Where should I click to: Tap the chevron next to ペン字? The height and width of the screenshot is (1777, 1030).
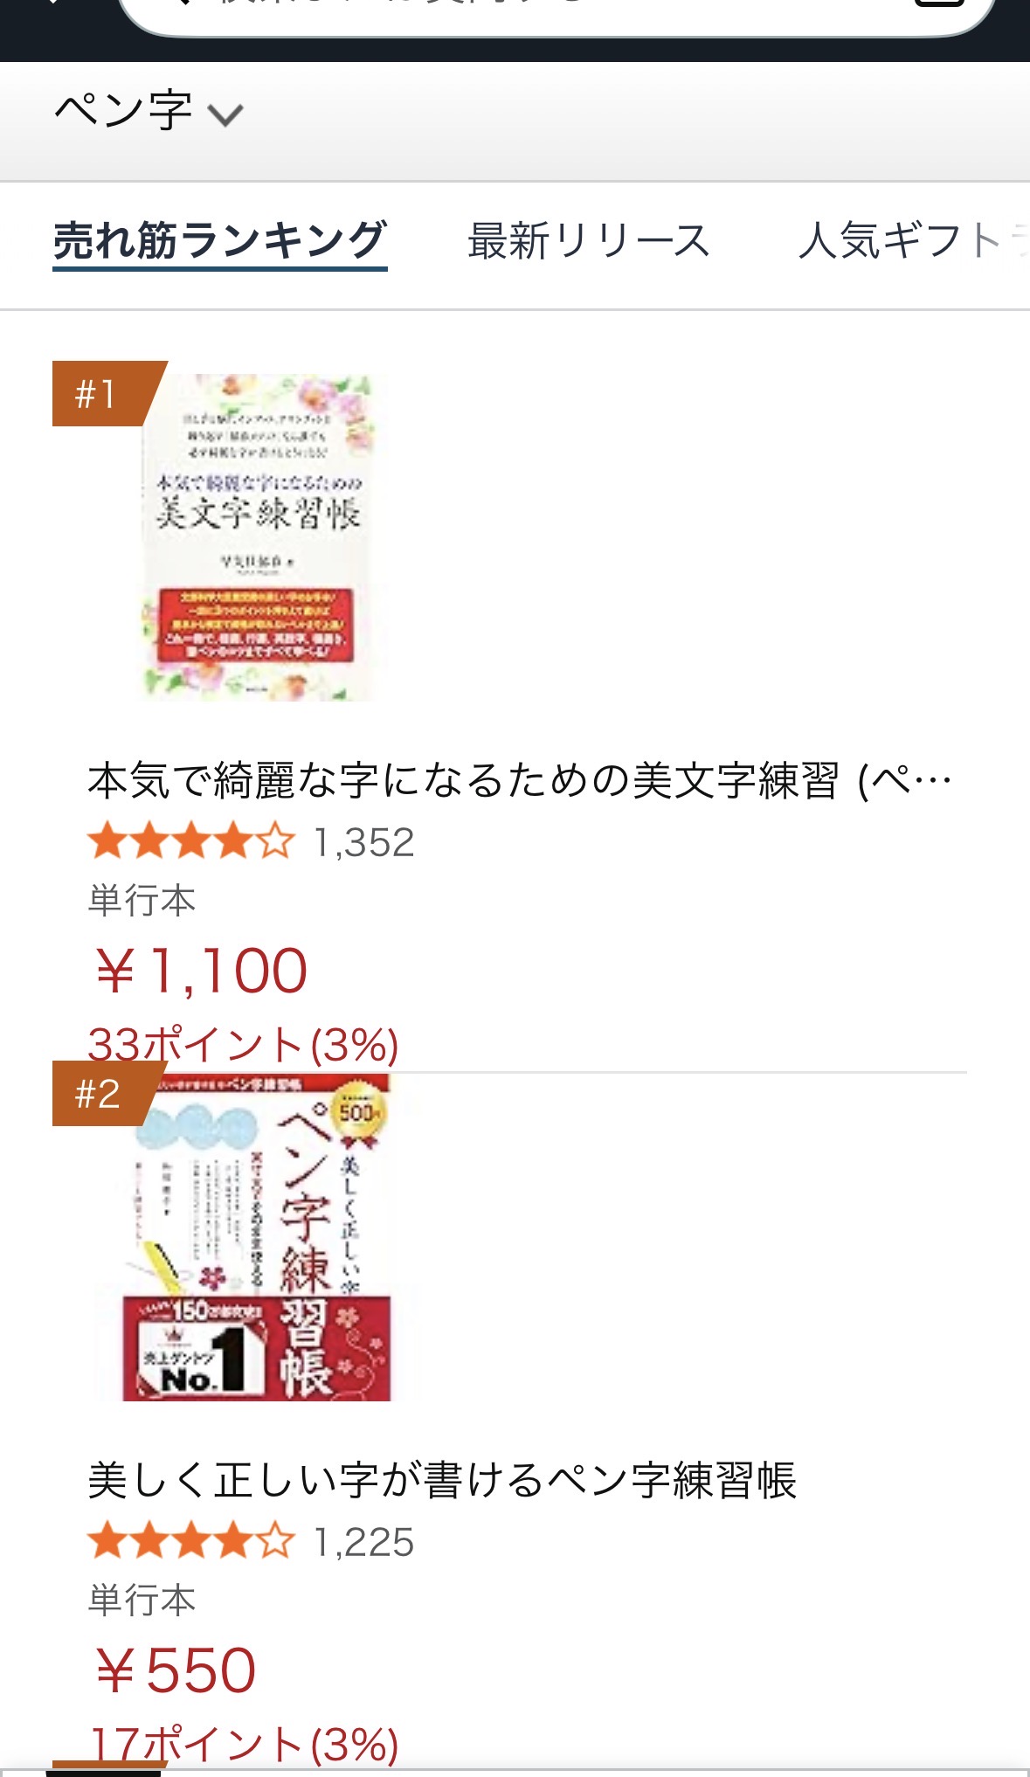[x=225, y=115]
